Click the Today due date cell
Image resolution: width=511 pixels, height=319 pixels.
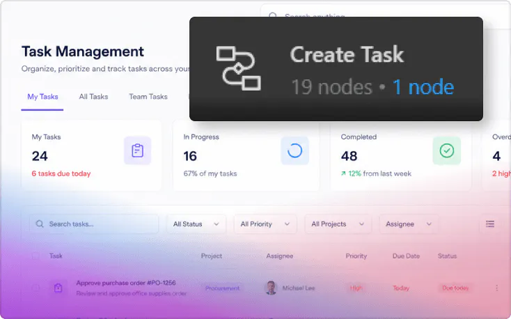pos(401,288)
